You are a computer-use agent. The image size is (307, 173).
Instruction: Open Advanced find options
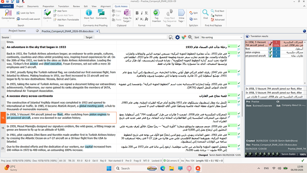click(217, 19)
